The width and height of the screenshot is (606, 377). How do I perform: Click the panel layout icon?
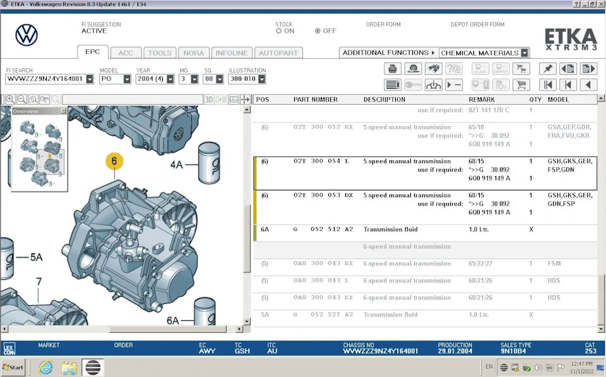click(234, 100)
